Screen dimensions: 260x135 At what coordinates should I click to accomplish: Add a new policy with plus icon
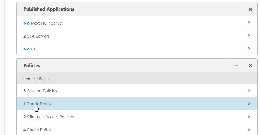[237, 65]
